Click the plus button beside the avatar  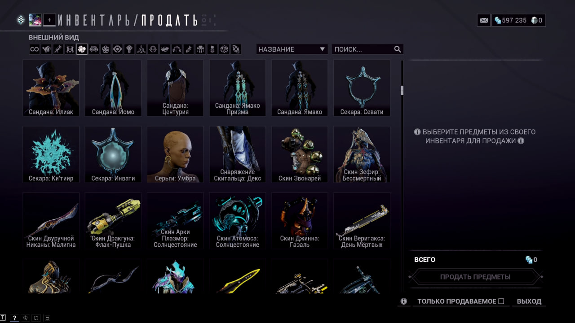(x=49, y=20)
